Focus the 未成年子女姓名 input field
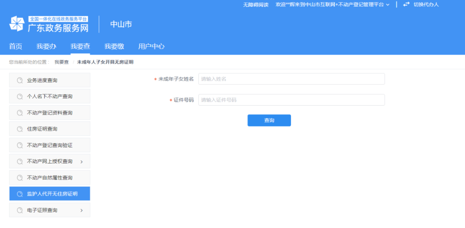Viewport: 465px width, 228px height. click(x=291, y=79)
